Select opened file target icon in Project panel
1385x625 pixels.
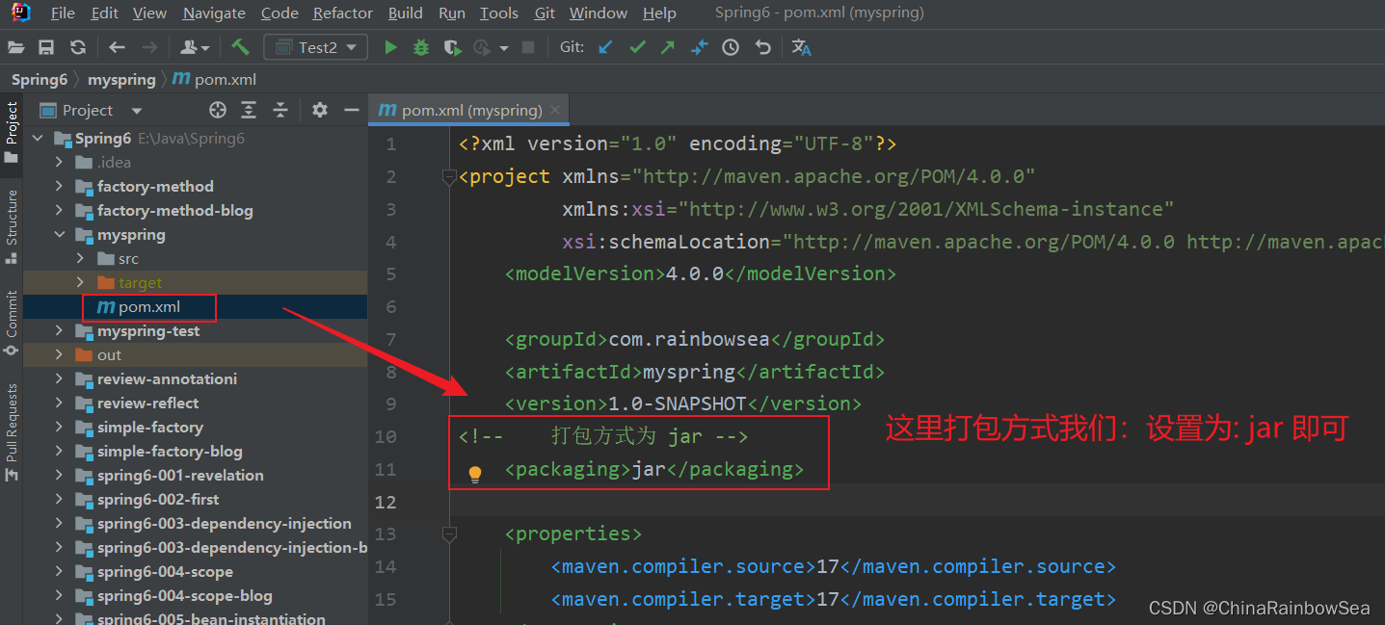coord(218,110)
